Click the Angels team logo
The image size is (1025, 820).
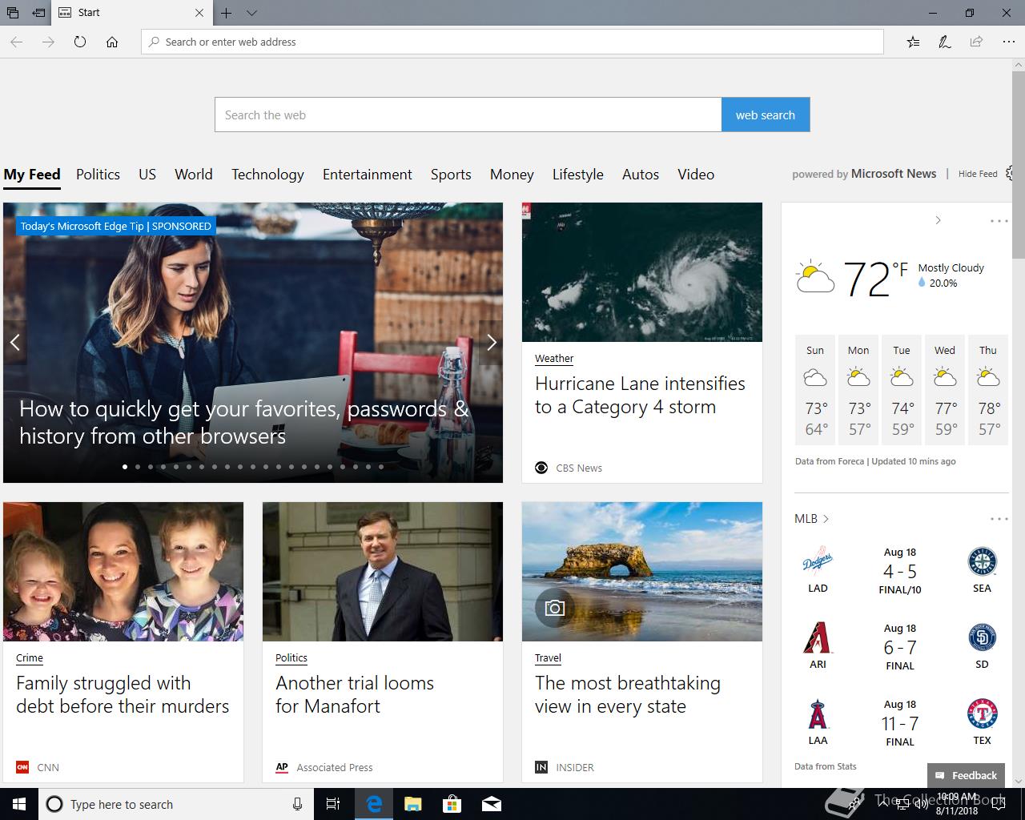point(818,714)
